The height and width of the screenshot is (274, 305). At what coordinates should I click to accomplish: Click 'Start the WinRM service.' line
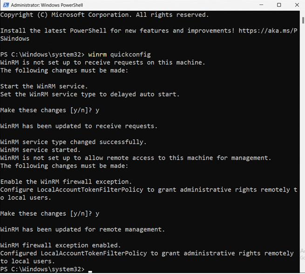point(44,86)
